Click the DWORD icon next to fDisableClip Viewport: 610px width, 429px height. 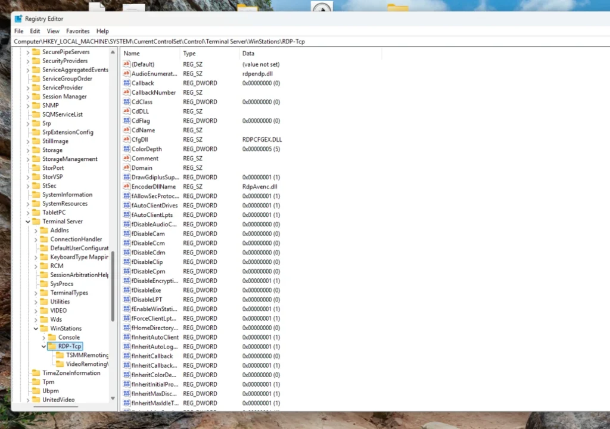pyautogui.click(x=126, y=262)
